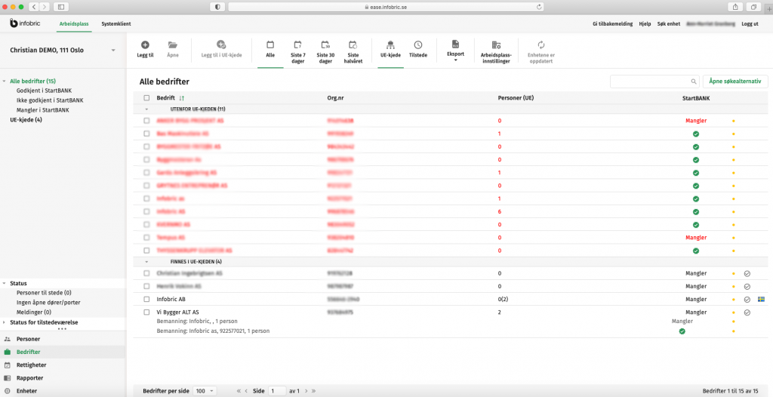Collapse the Utenfor UE-kjeden group

click(x=146, y=109)
